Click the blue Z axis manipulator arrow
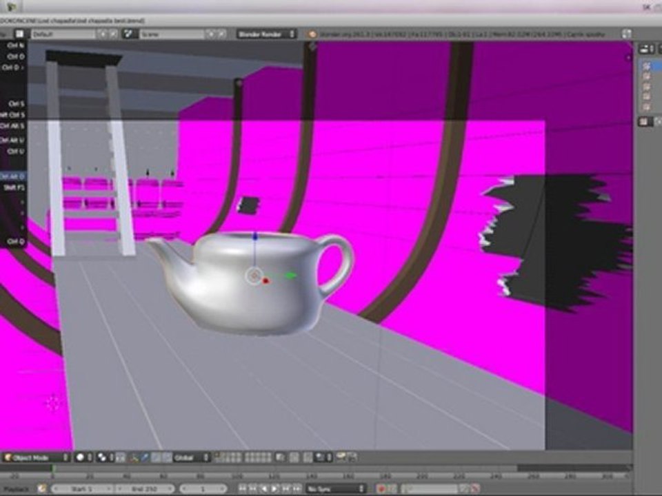 [x=255, y=236]
